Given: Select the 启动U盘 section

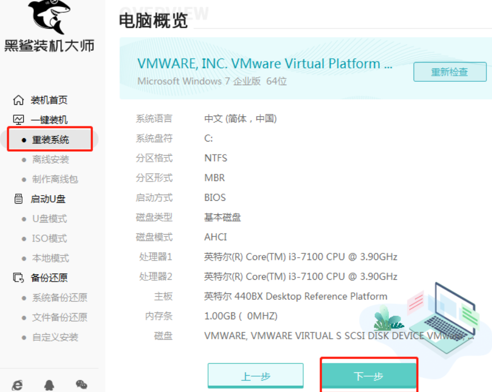Looking at the screenshot, I should click(x=48, y=199).
